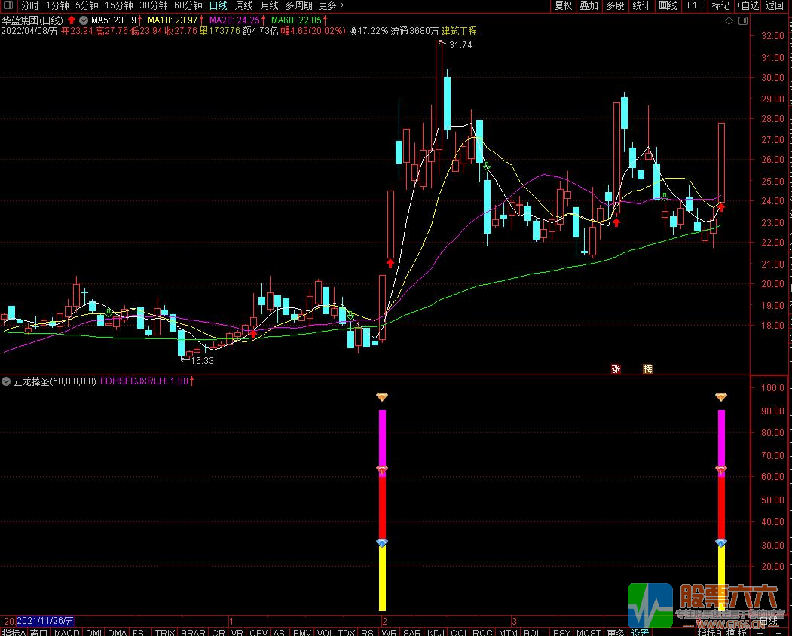792x636 pixels.
Task: Select the KDJ indicator tab
Action: [x=436, y=632]
